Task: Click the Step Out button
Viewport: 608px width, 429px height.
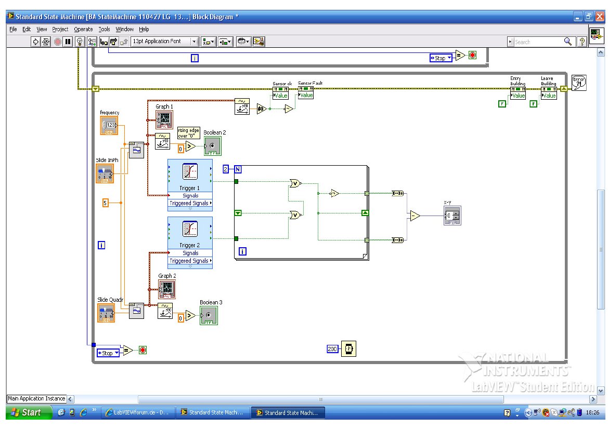Action: [124, 42]
